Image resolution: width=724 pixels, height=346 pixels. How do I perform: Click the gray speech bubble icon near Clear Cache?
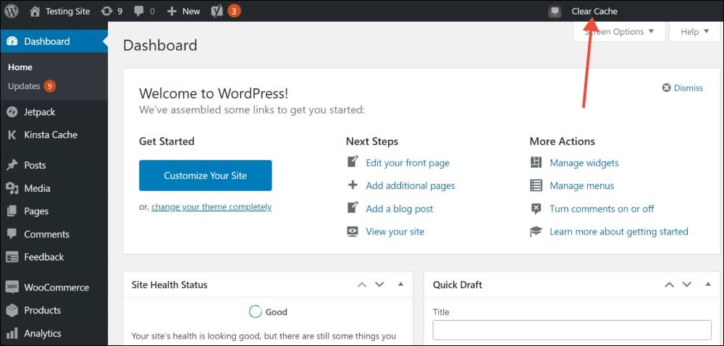[x=555, y=12]
